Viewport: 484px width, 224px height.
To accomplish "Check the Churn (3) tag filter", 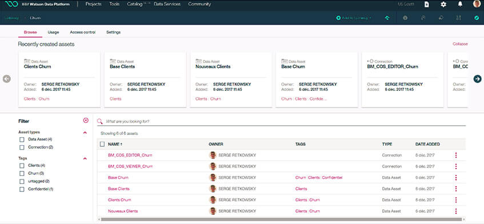I will [22, 173].
